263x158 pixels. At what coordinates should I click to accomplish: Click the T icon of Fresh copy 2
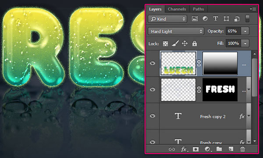(178, 116)
